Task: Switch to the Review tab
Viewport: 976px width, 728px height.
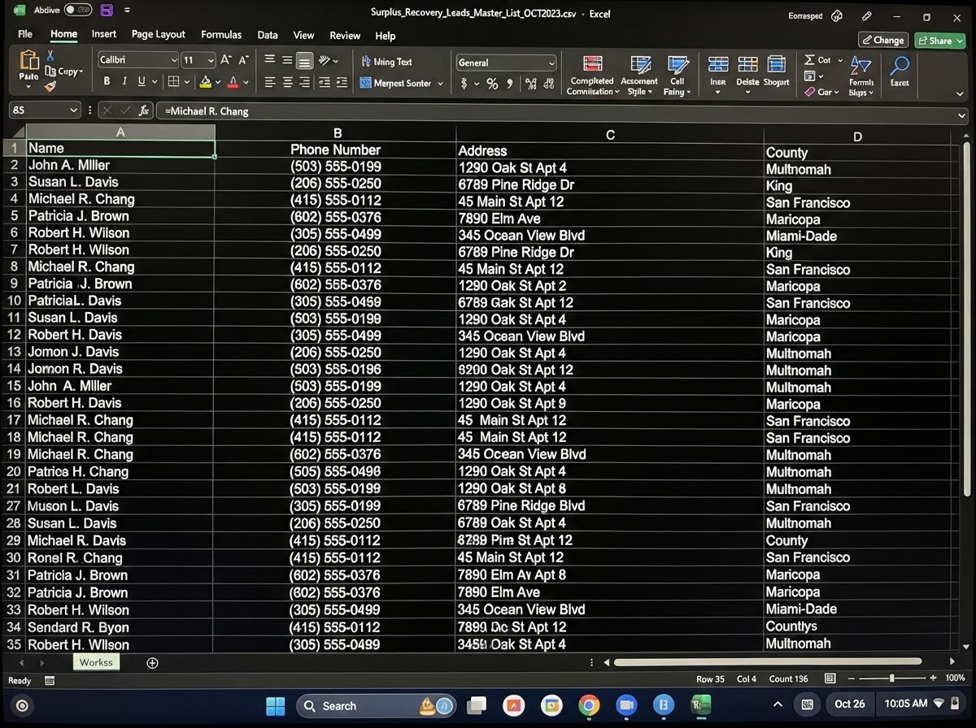Action: [345, 36]
